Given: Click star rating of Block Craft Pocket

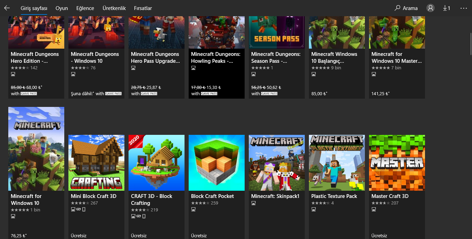Looking at the screenshot, I should pos(200,203).
